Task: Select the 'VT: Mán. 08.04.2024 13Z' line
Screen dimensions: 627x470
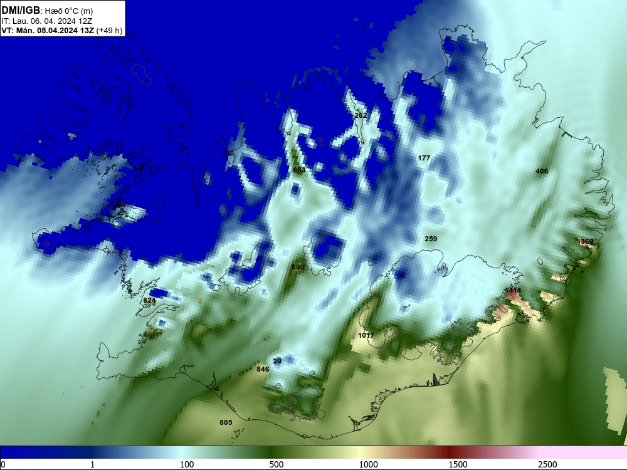Action: coord(48,30)
